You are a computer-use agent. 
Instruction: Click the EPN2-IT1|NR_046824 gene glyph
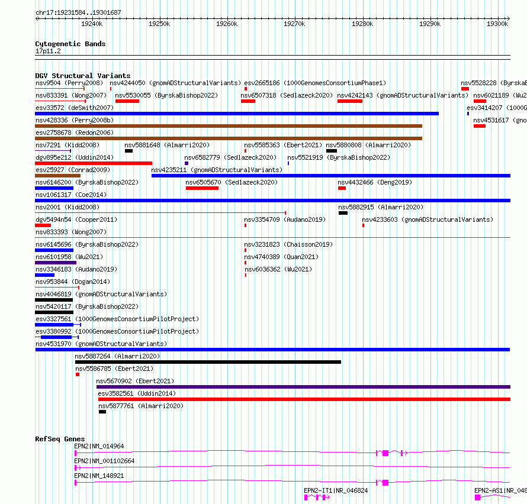click(317, 497)
